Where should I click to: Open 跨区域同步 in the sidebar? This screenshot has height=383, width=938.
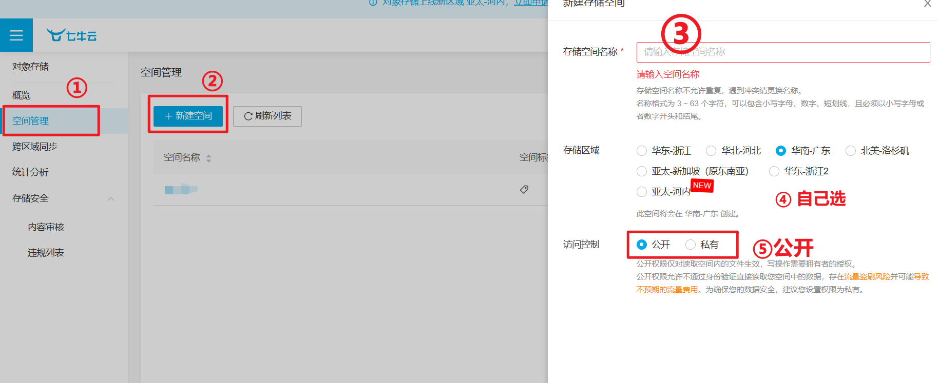[x=35, y=147]
